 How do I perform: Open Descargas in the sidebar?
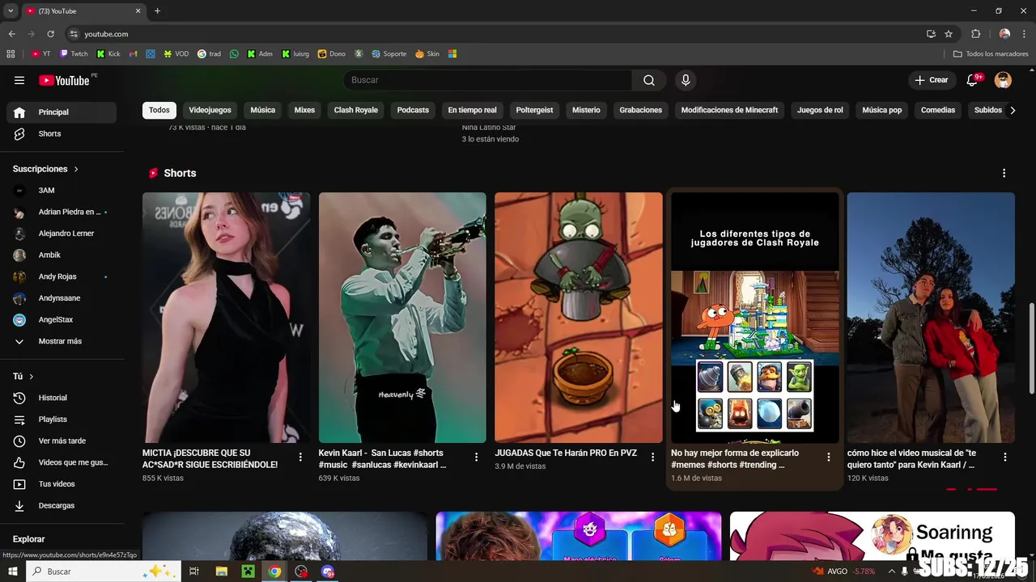pos(62,505)
